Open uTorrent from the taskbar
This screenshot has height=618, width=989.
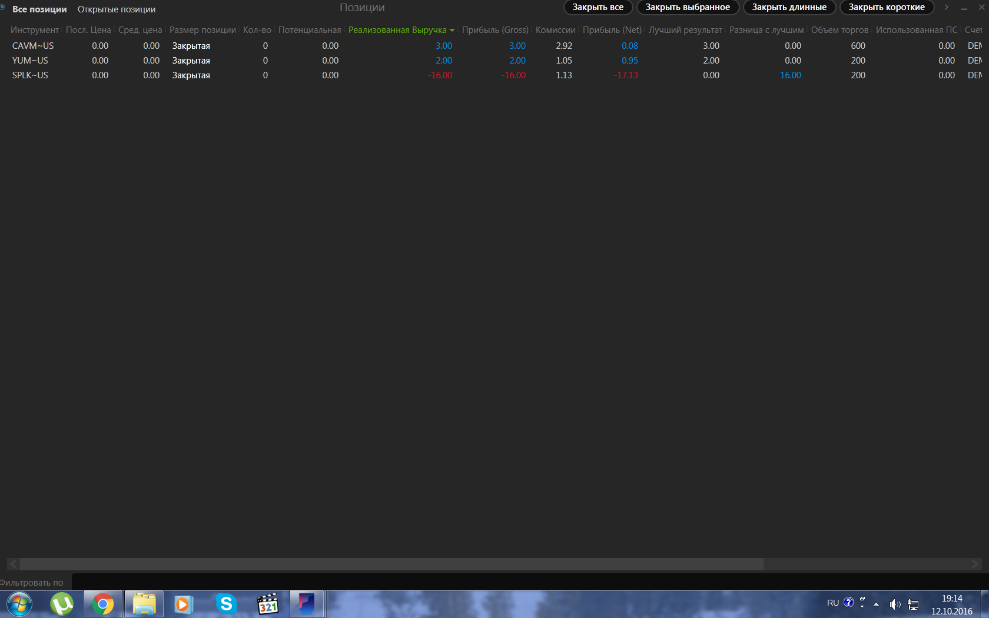click(62, 604)
